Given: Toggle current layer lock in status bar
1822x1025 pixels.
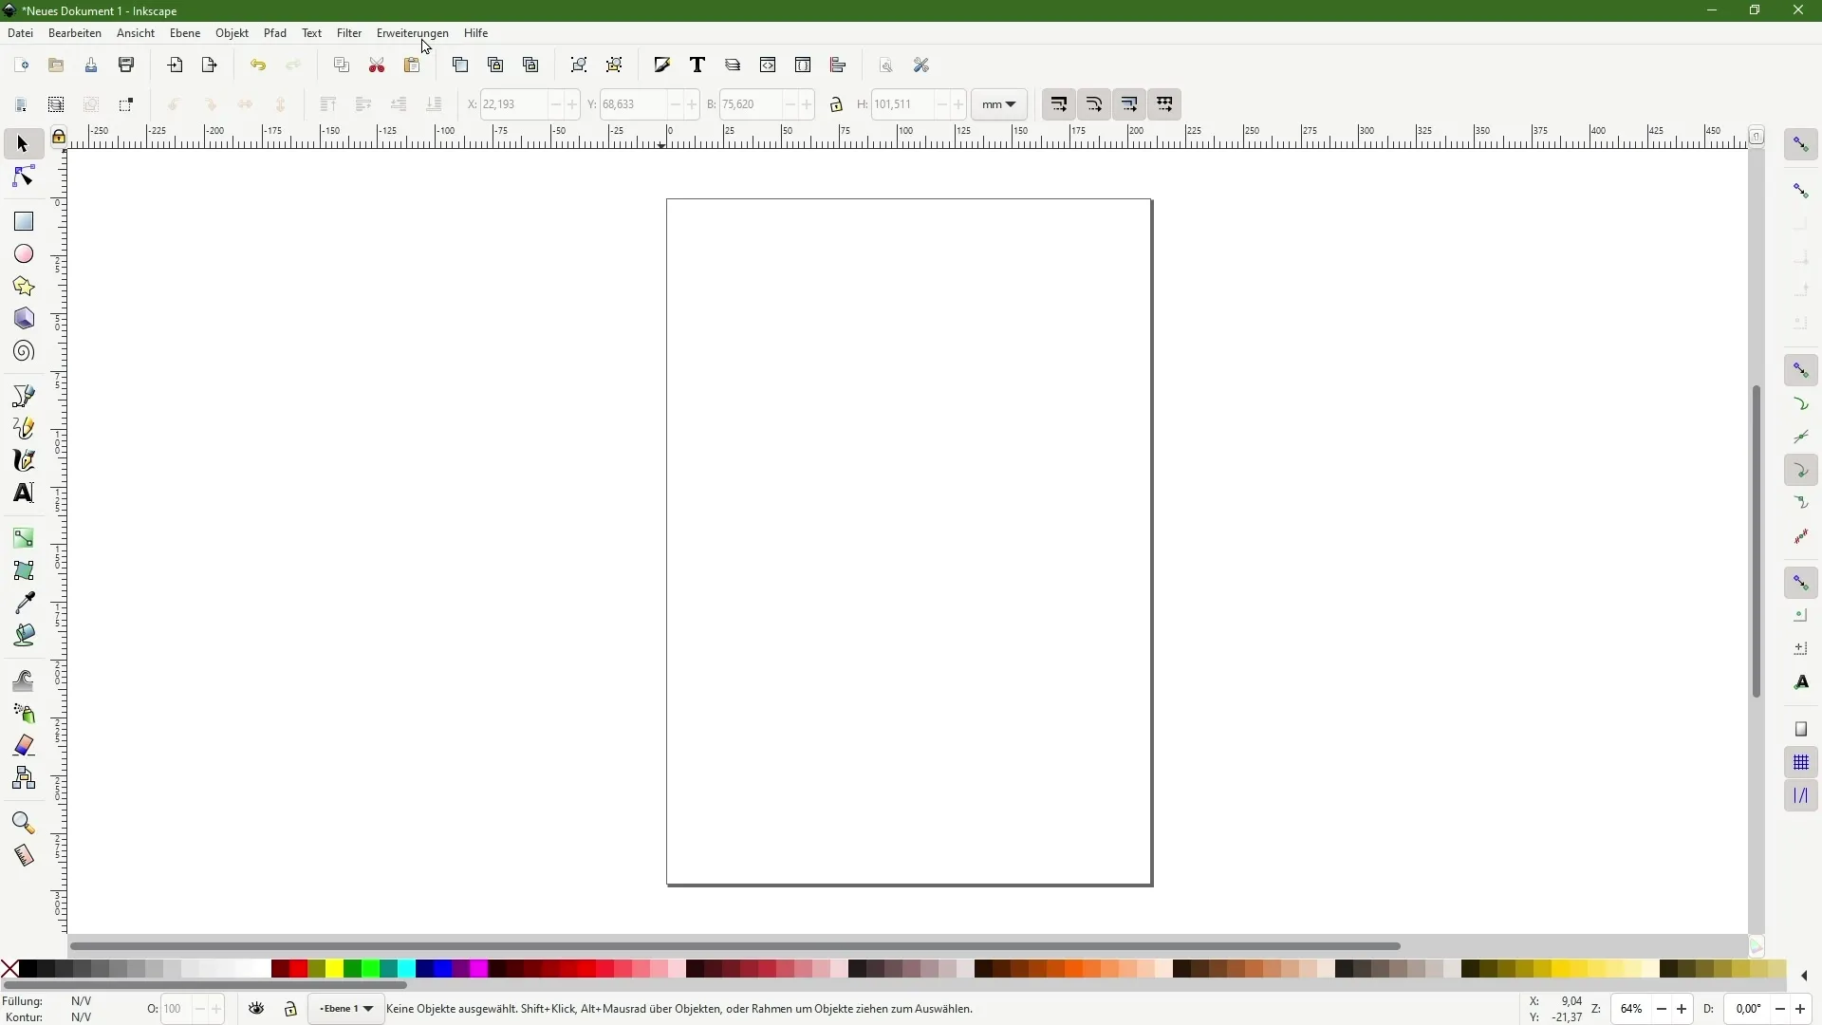Looking at the screenshot, I should [x=290, y=1009].
